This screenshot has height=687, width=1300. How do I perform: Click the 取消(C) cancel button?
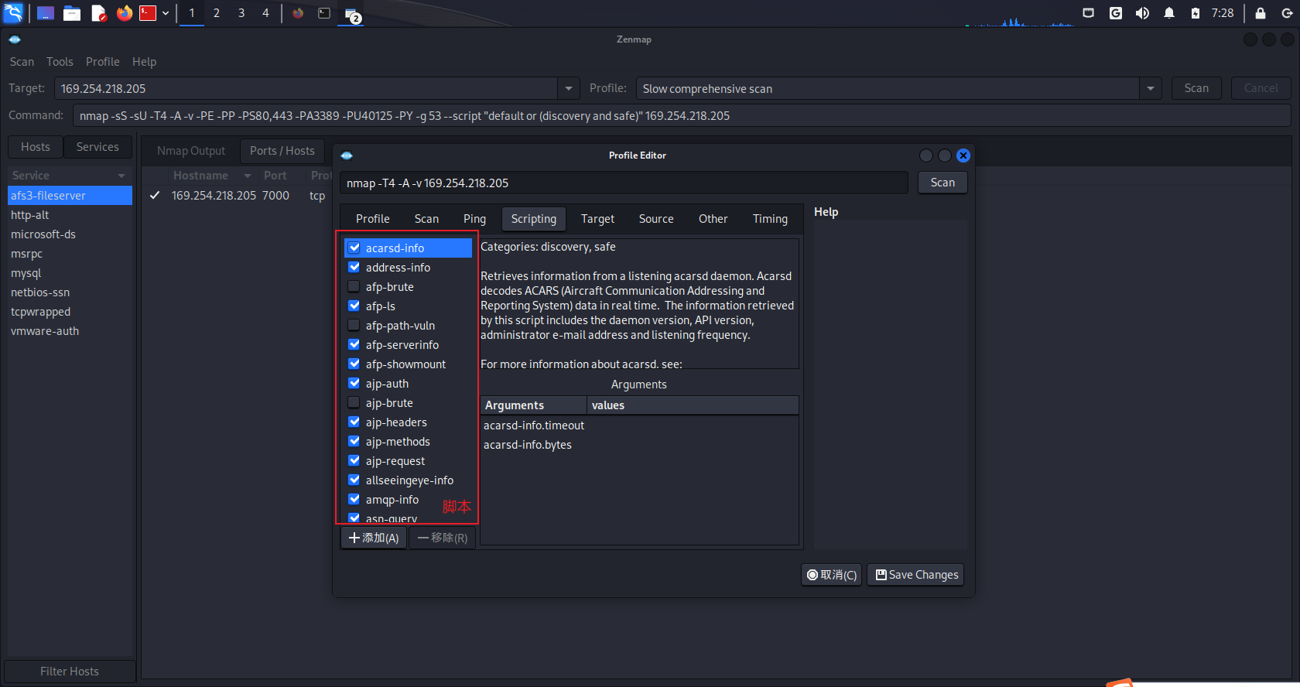pos(832,575)
